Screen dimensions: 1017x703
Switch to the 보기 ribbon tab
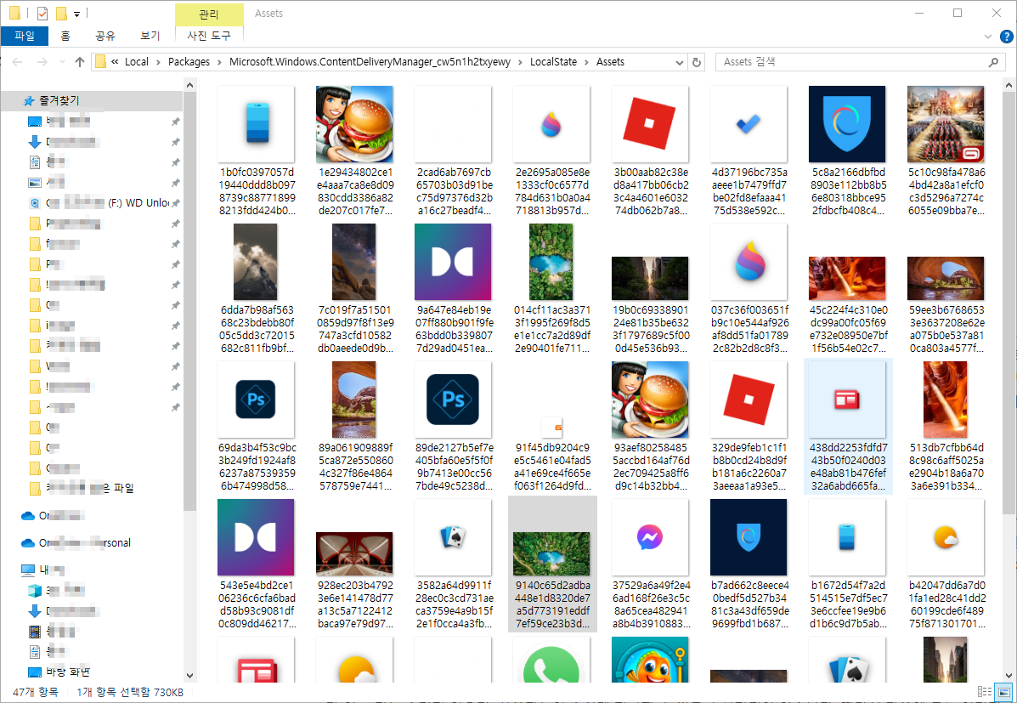coord(150,36)
